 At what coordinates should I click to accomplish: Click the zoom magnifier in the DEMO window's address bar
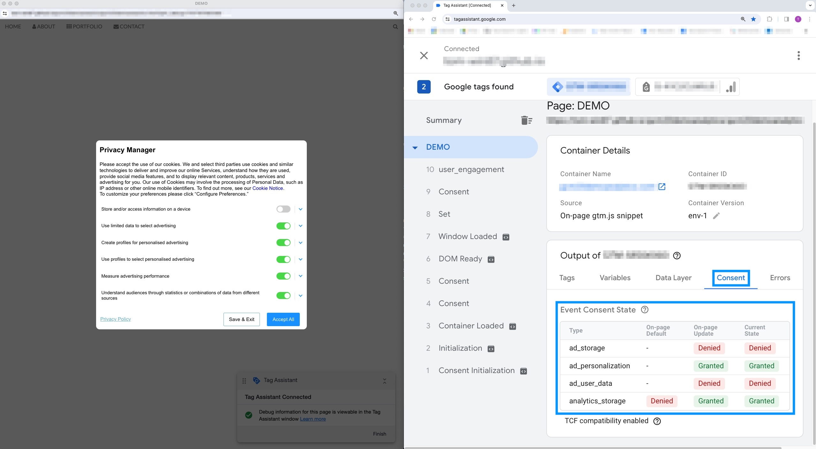click(x=396, y=13)
